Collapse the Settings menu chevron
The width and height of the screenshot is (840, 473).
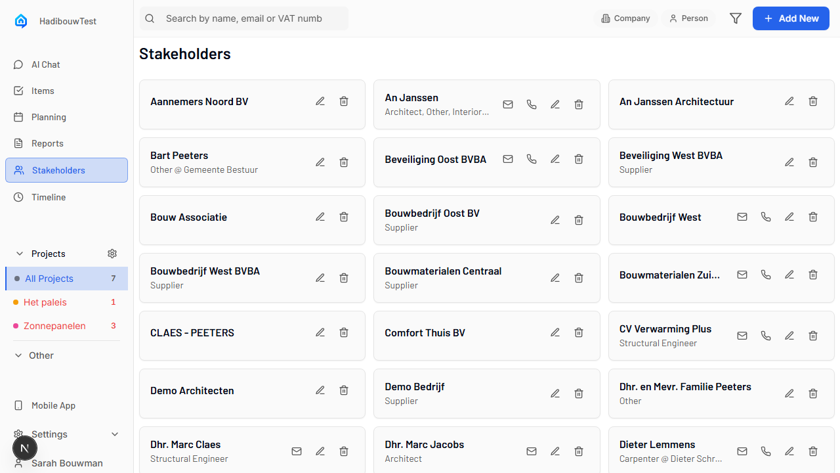pos(115,434)
